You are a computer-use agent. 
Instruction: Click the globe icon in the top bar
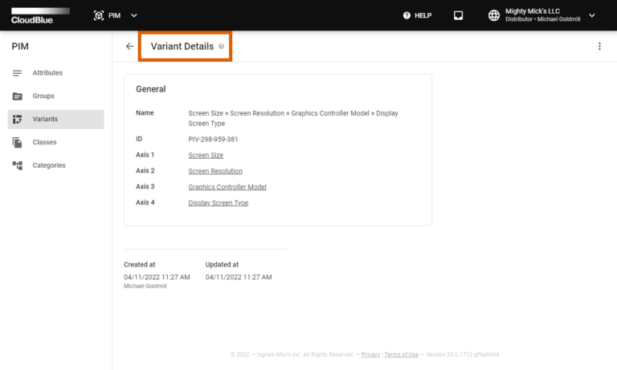pyautogui.click(x=494, y=15)
